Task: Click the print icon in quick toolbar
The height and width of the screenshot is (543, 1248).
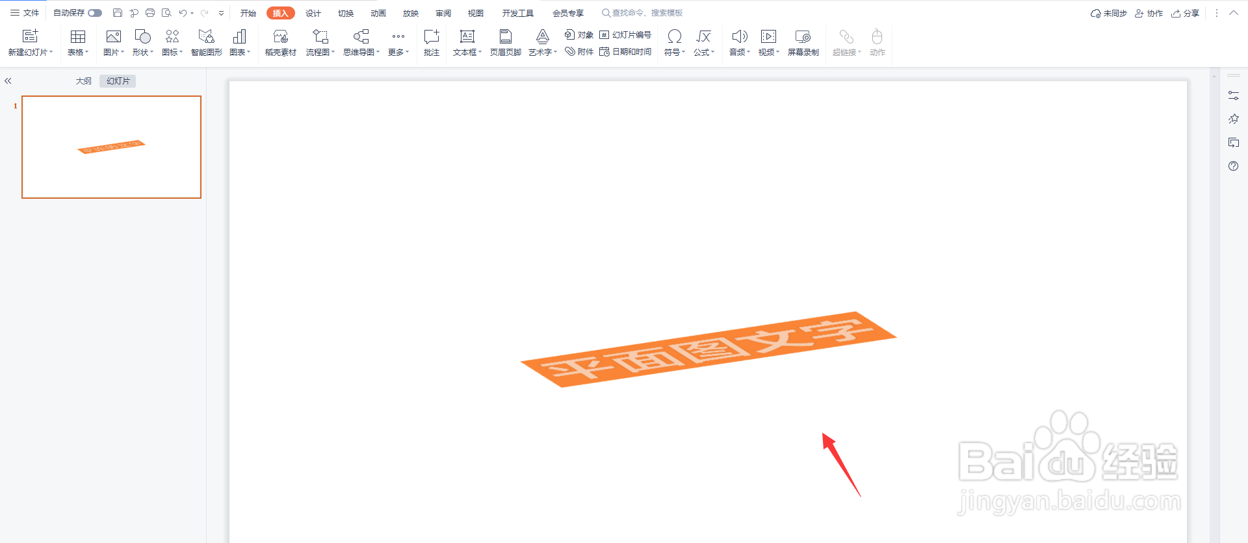Action: (150, 13)
